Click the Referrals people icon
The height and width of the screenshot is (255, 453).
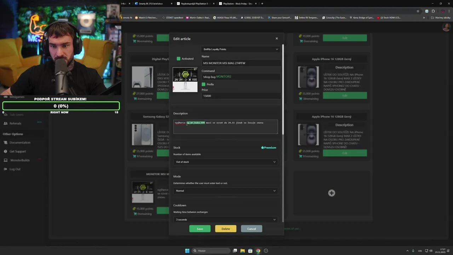pos(5,123)
